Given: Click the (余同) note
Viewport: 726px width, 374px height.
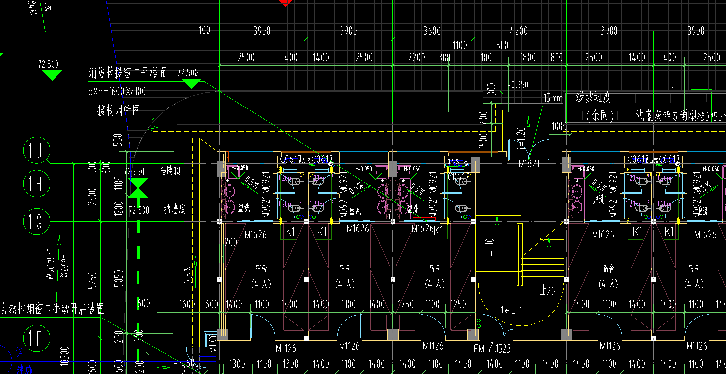Looking at the screenshot, I should 600,116.
